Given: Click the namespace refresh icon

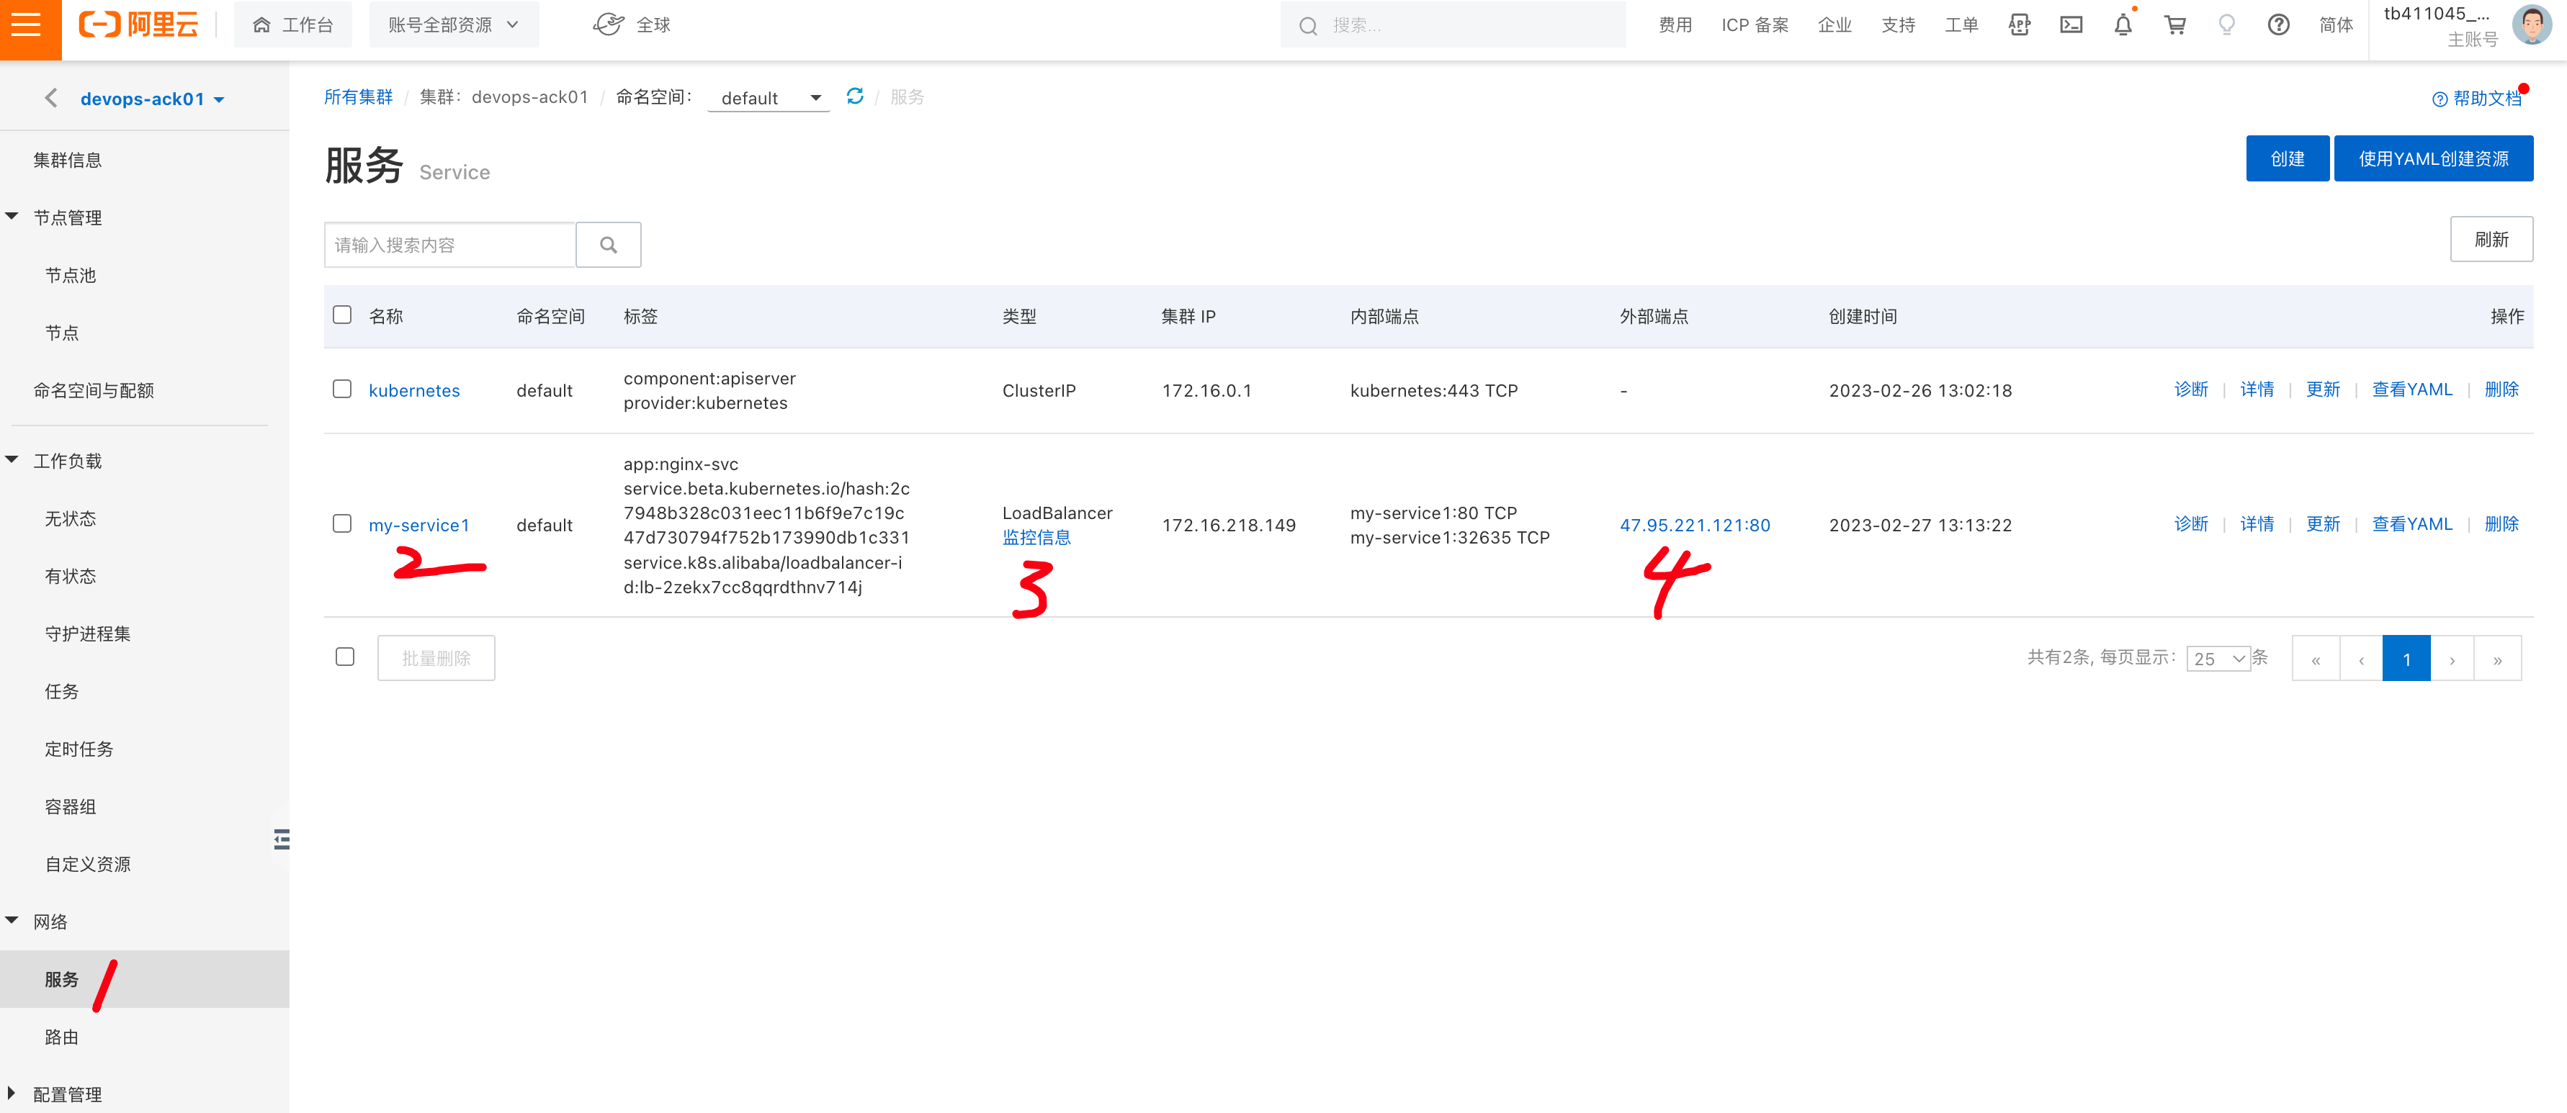Looking at the screenshot, I should [x=854, y=96].
